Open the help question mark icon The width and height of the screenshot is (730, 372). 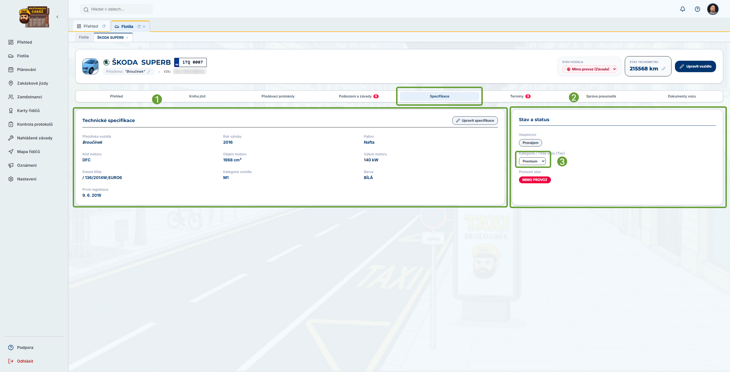click(697, 9)
